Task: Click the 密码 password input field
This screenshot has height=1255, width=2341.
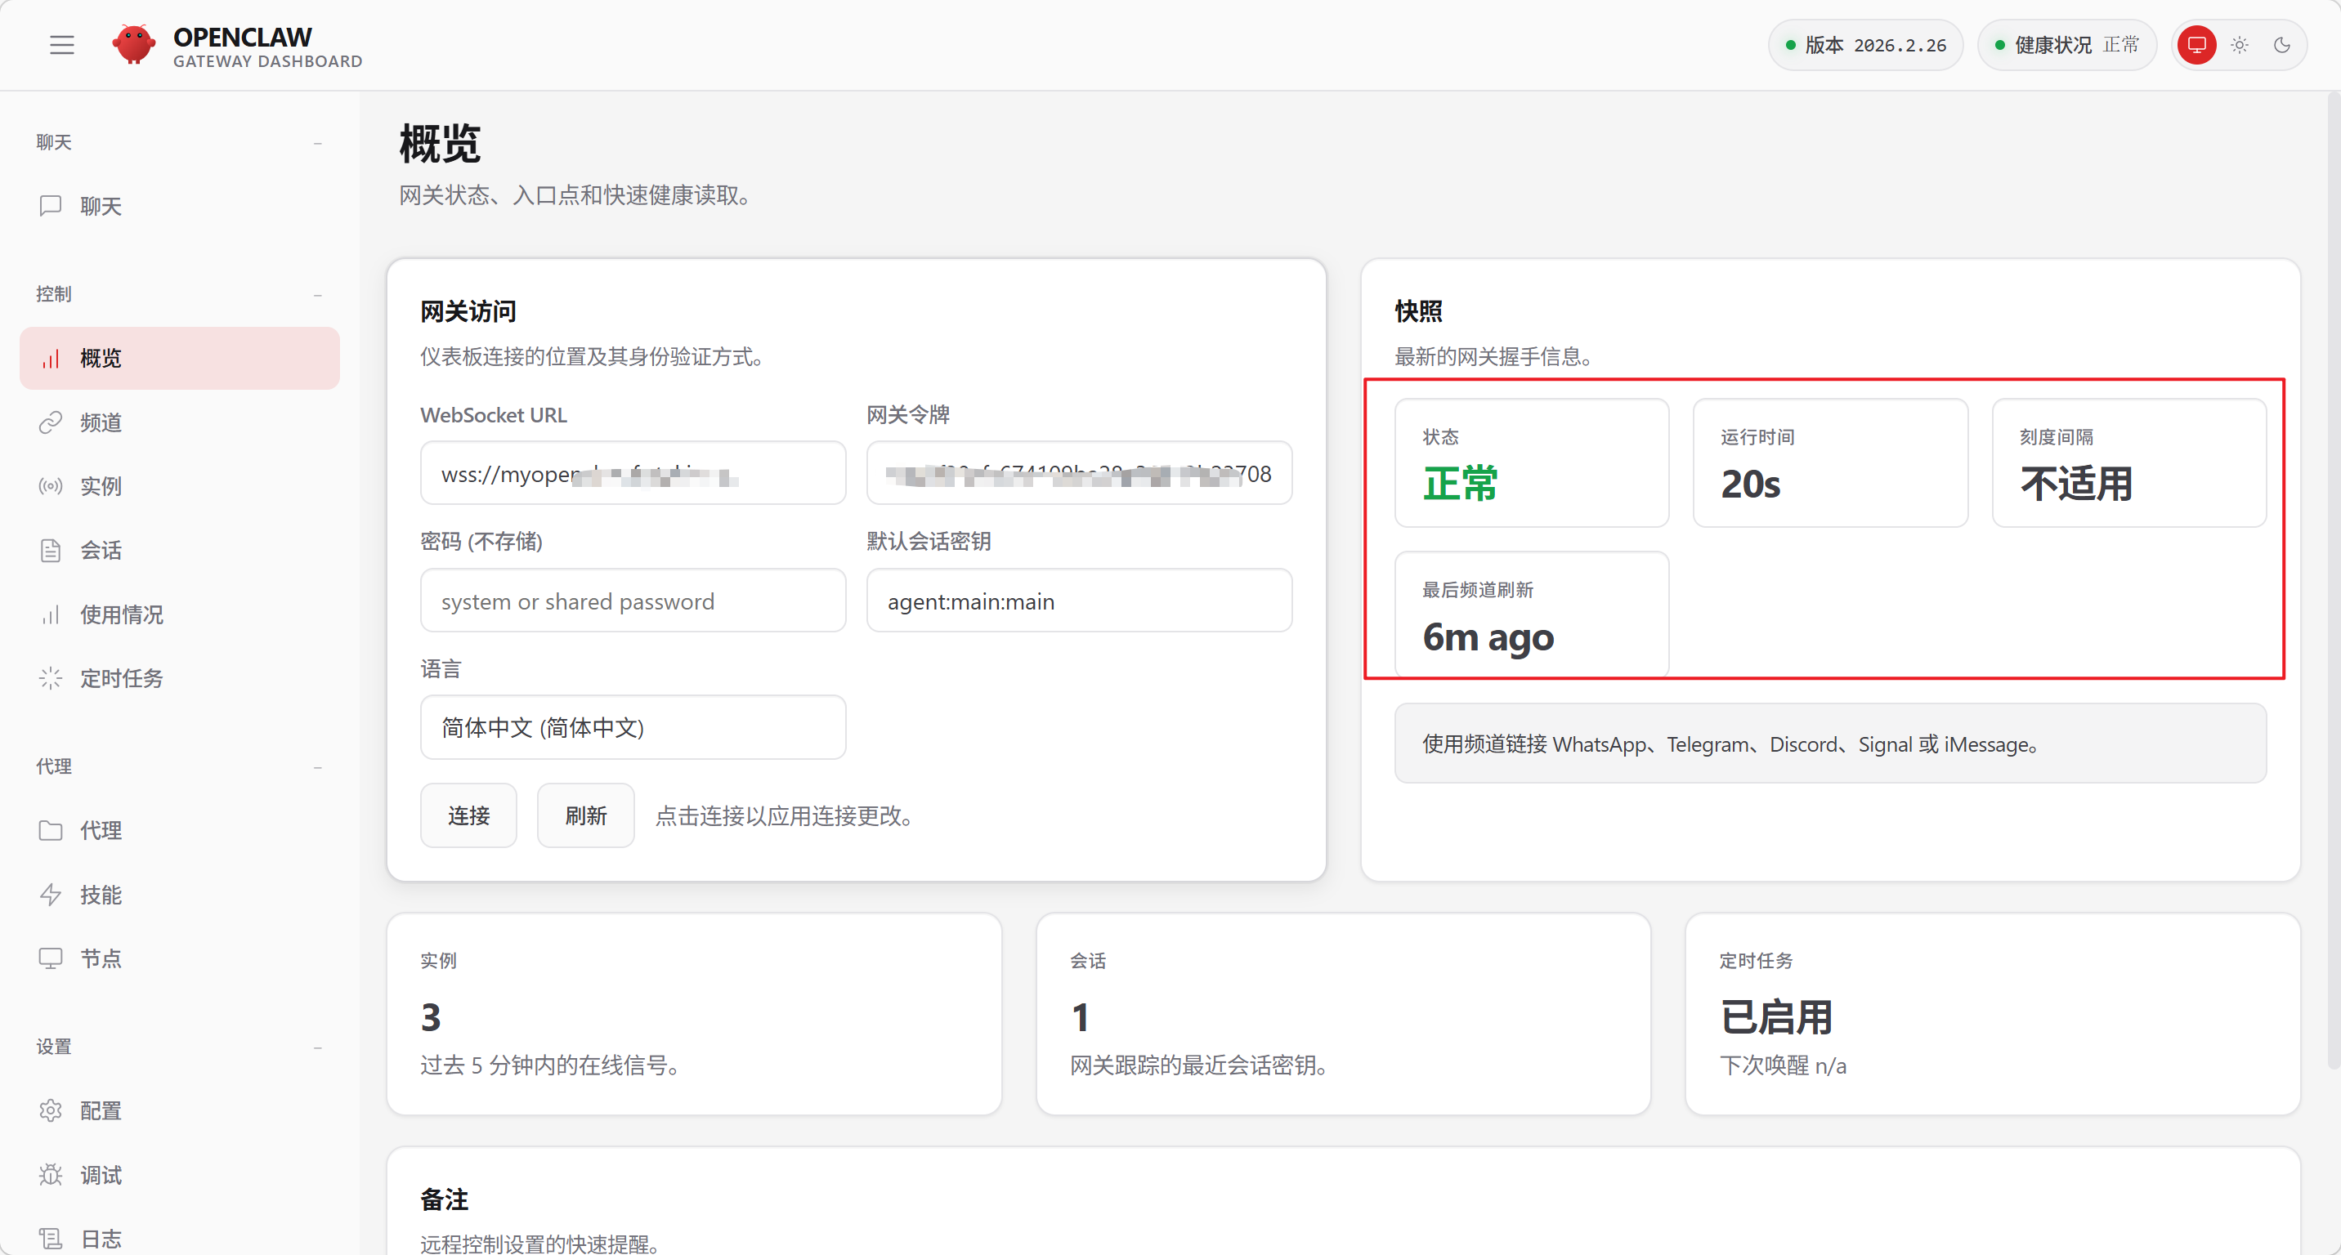Action: 633,601
